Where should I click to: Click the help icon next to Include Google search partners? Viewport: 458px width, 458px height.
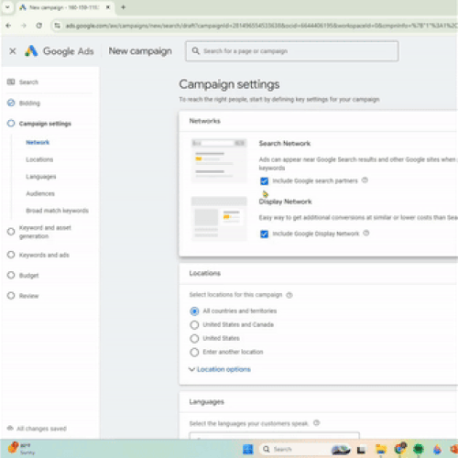365,180
